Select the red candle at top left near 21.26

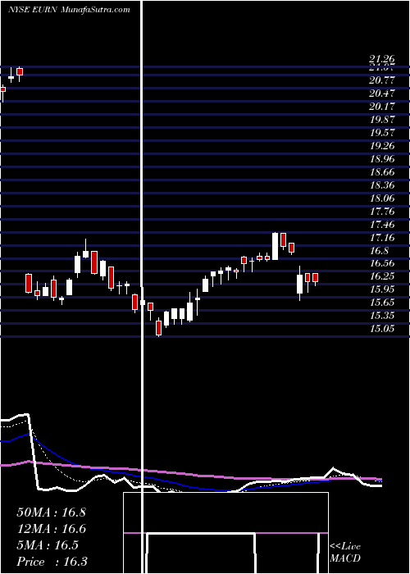point(20,72)
